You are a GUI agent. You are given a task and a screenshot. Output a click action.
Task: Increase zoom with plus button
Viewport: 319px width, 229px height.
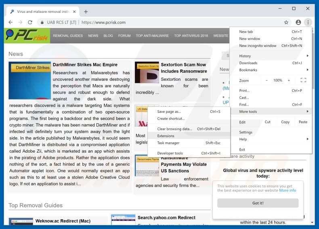tap(289, 80)
